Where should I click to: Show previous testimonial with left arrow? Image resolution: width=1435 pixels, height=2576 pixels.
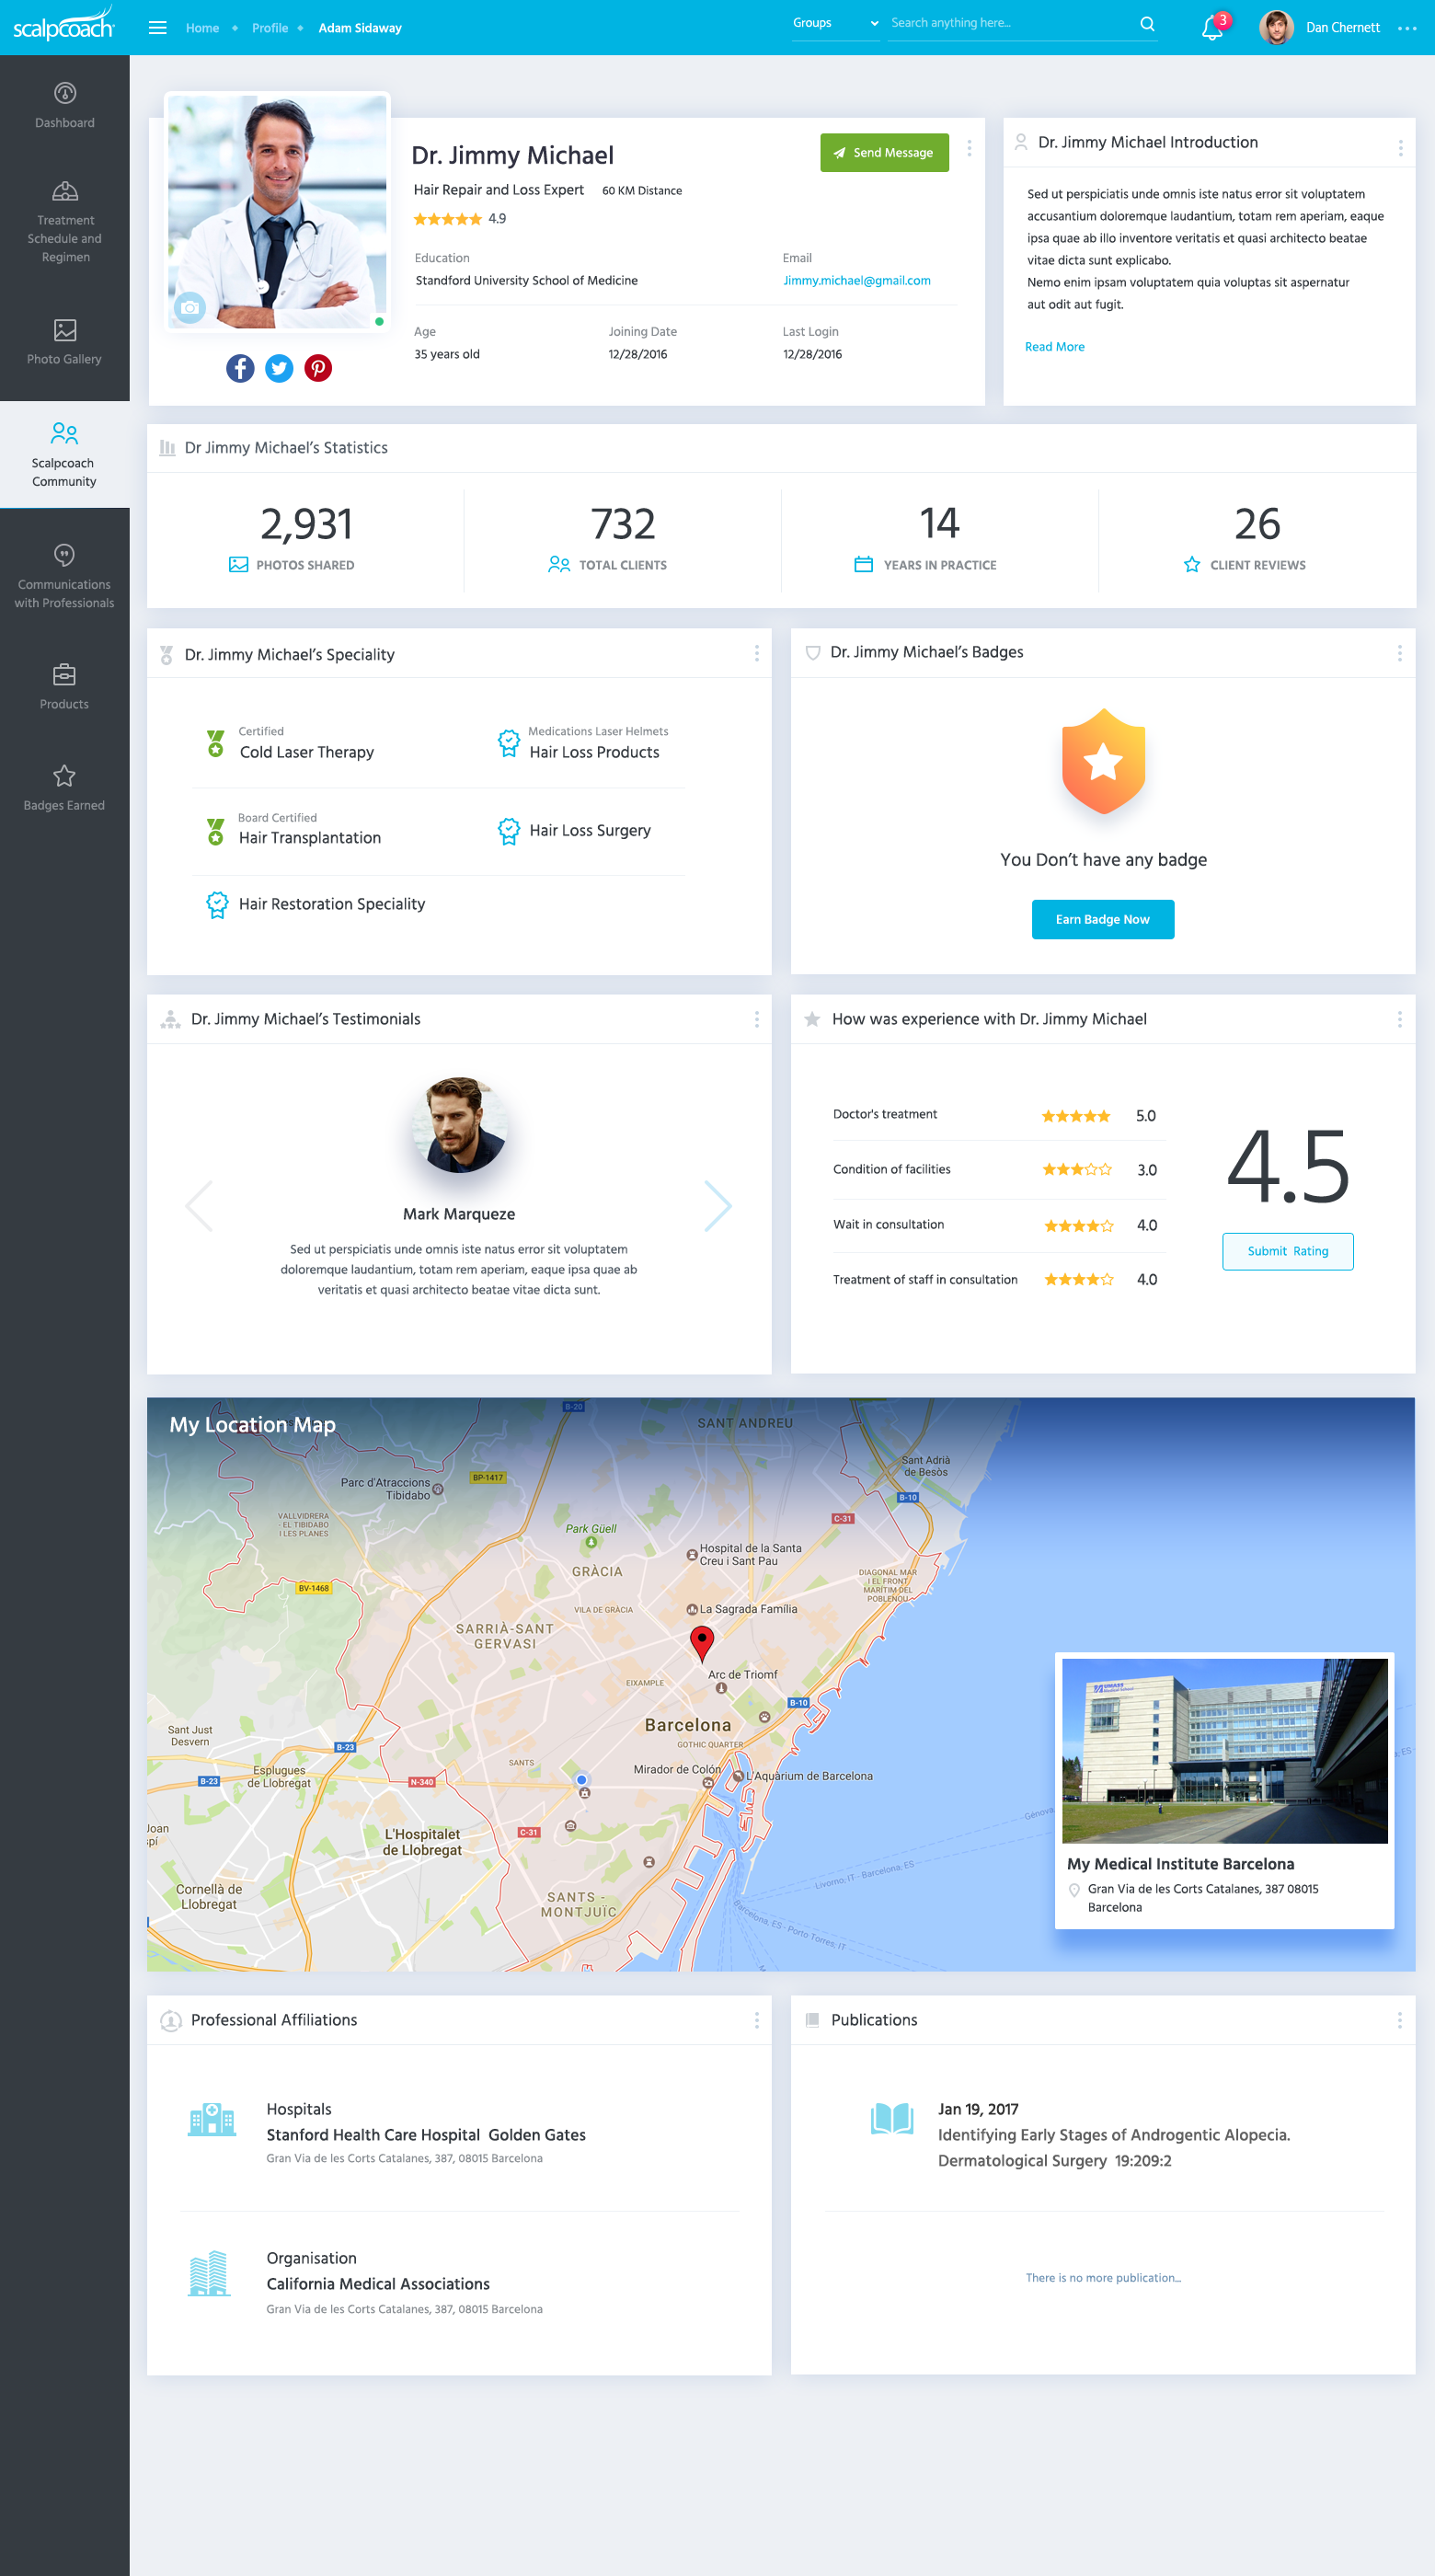[200, 1206]
